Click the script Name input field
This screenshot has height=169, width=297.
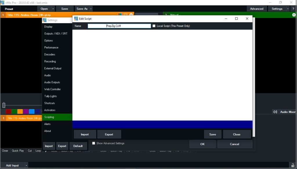119,26
